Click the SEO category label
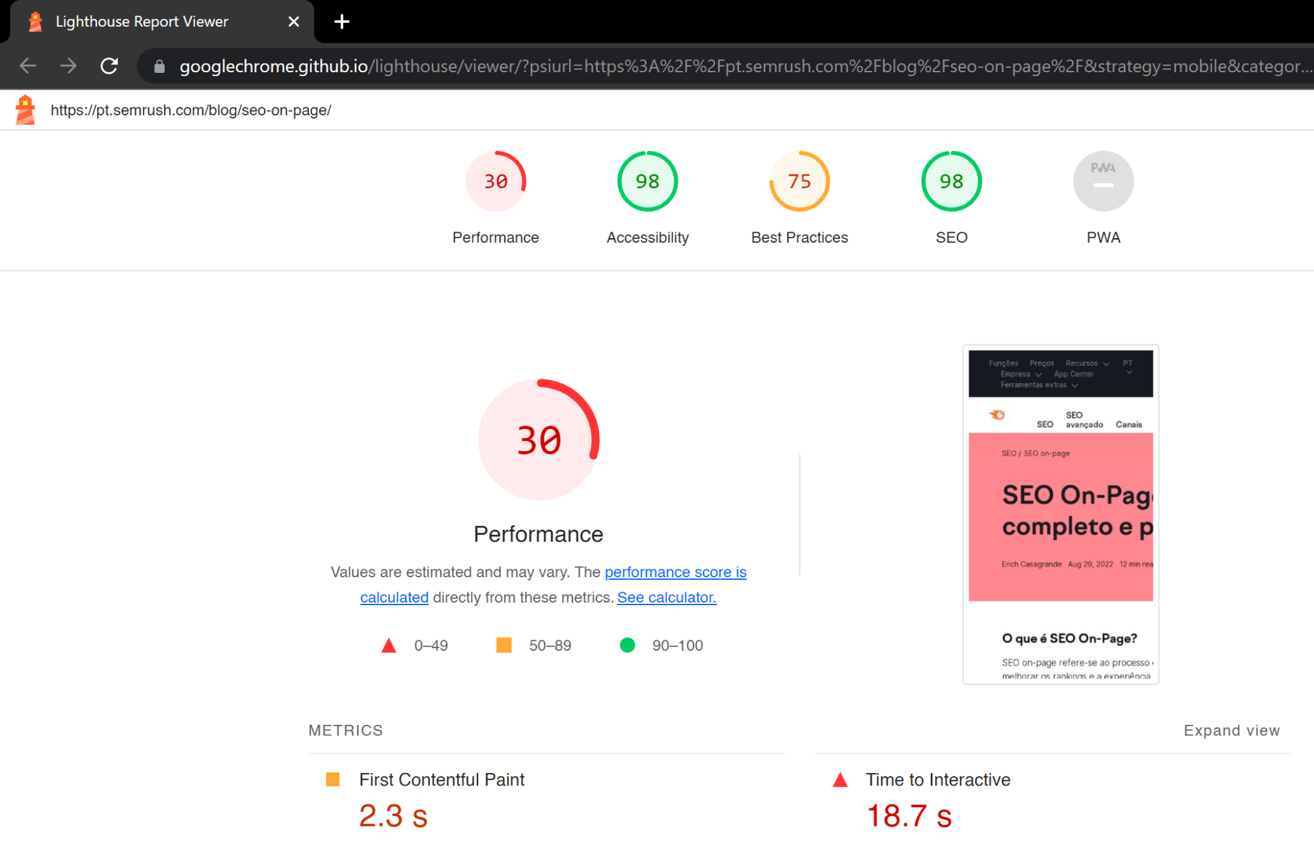 (x=952, y=238)
